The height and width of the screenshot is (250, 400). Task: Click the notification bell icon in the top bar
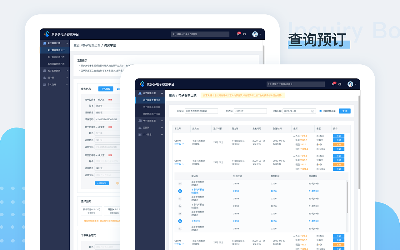[333, 84]
